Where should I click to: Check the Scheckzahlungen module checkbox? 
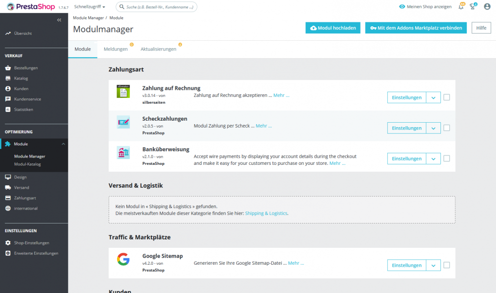click(x=446, y=128)
